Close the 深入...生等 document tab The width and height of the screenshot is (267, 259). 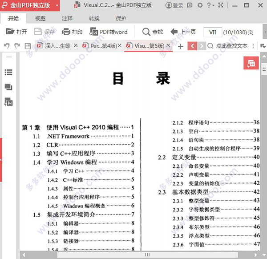point(76,45)
